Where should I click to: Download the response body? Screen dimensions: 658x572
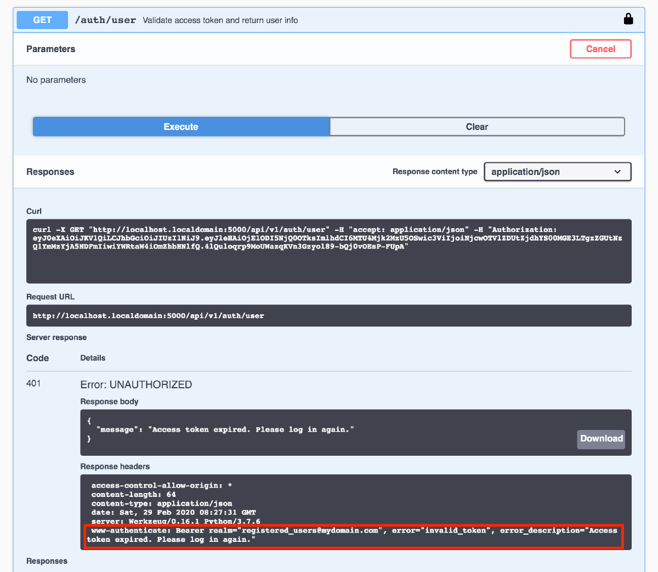point(600,439)
